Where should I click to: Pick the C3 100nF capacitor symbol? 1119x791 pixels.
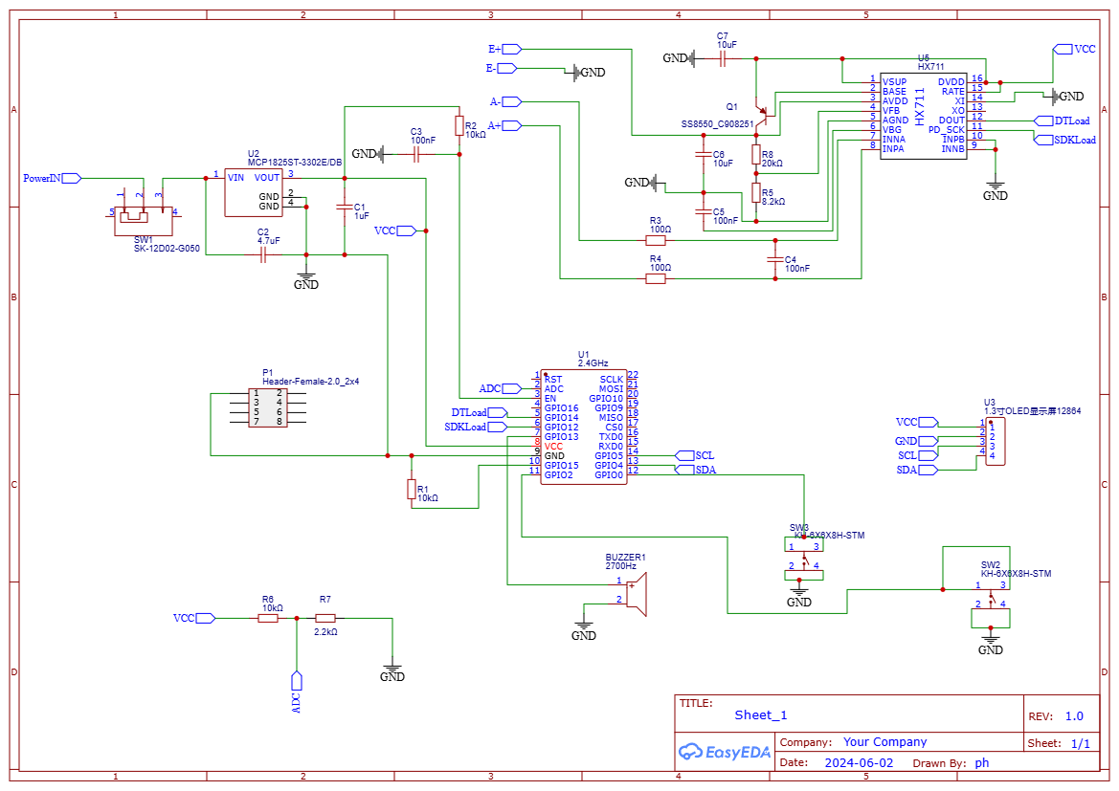(x=416, y=153)
